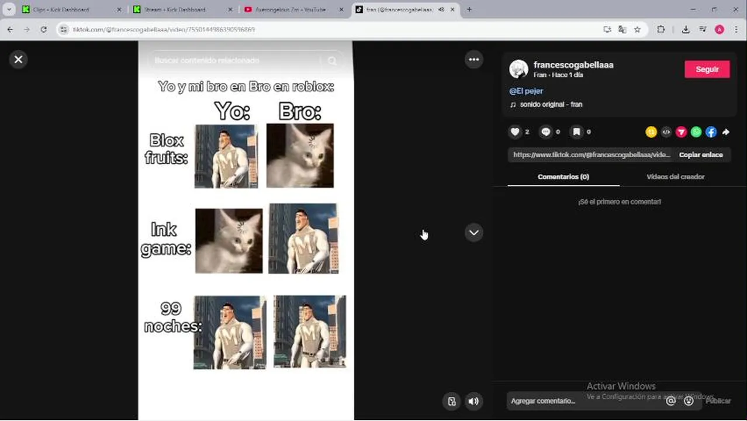Open media controls icon in toolbar

pos(703,29)
